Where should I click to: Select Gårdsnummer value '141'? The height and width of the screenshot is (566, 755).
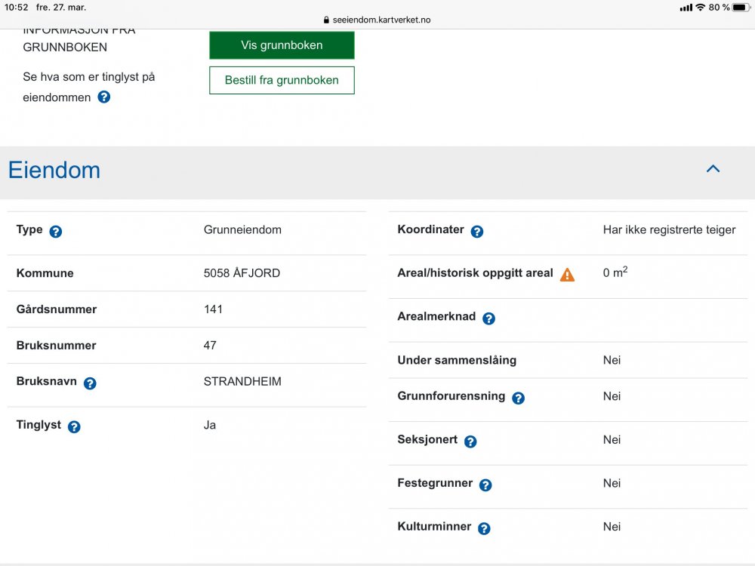(213, 309)
